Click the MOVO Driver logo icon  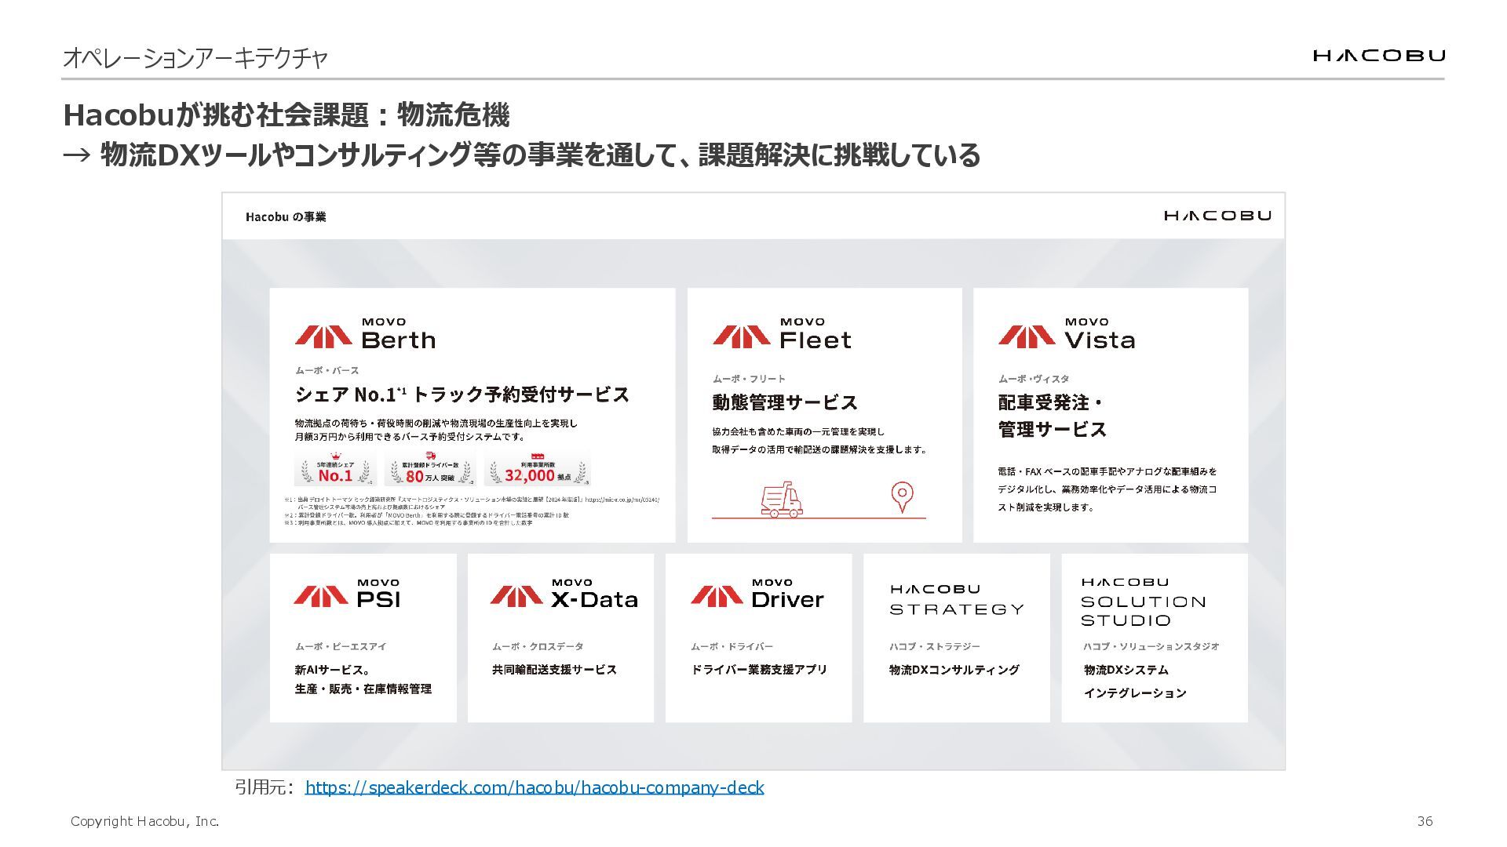pos(717,596)
